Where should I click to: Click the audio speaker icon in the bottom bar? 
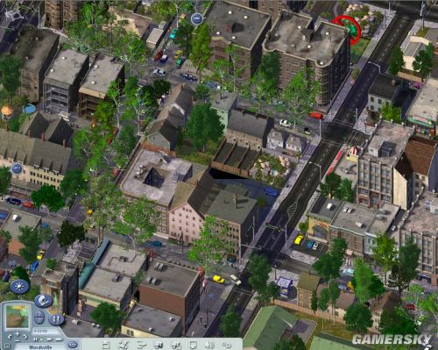(x=209, y=345)
